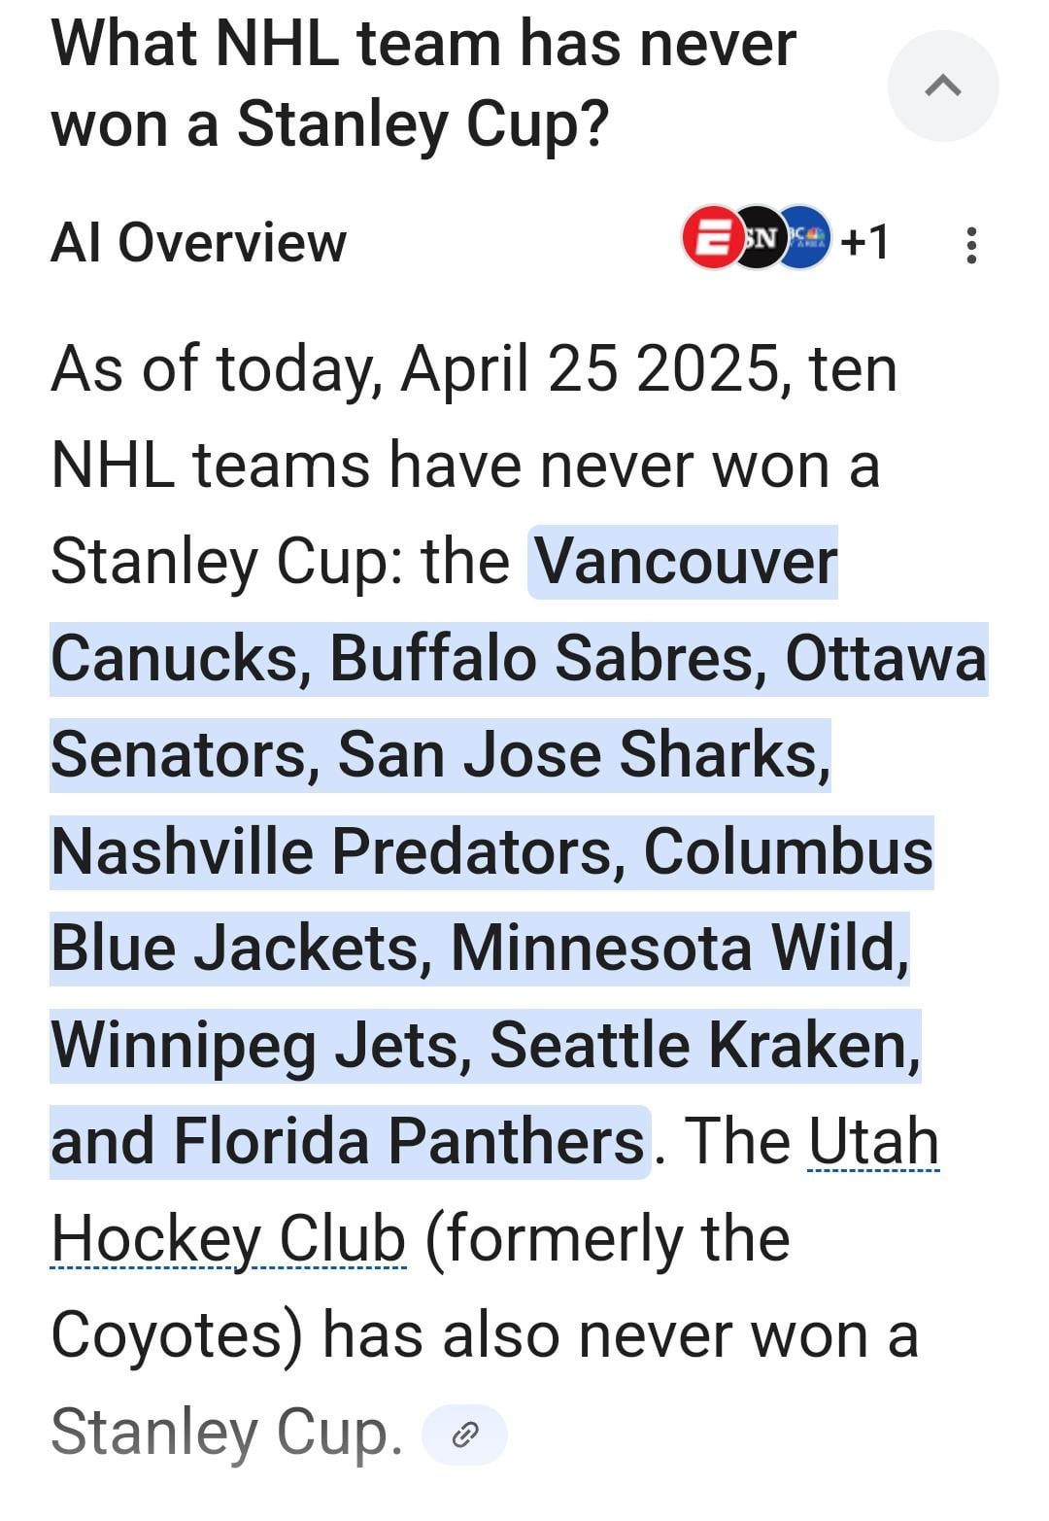The image size is (1049, 1521).
Task: Open the Sporting News source icon
Action: pos(760,238)
